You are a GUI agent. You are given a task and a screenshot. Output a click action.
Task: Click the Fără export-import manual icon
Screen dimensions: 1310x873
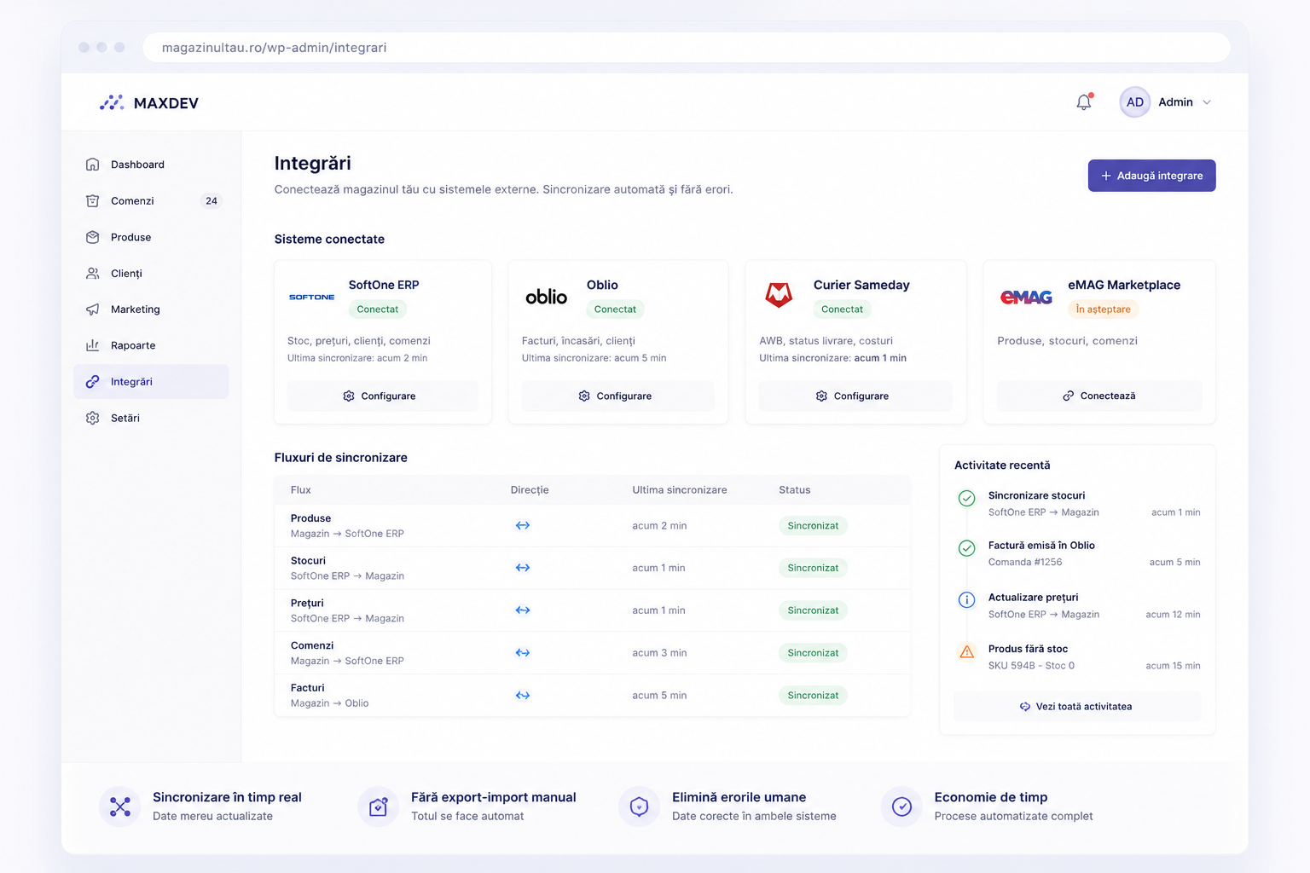tap(379, 807)
